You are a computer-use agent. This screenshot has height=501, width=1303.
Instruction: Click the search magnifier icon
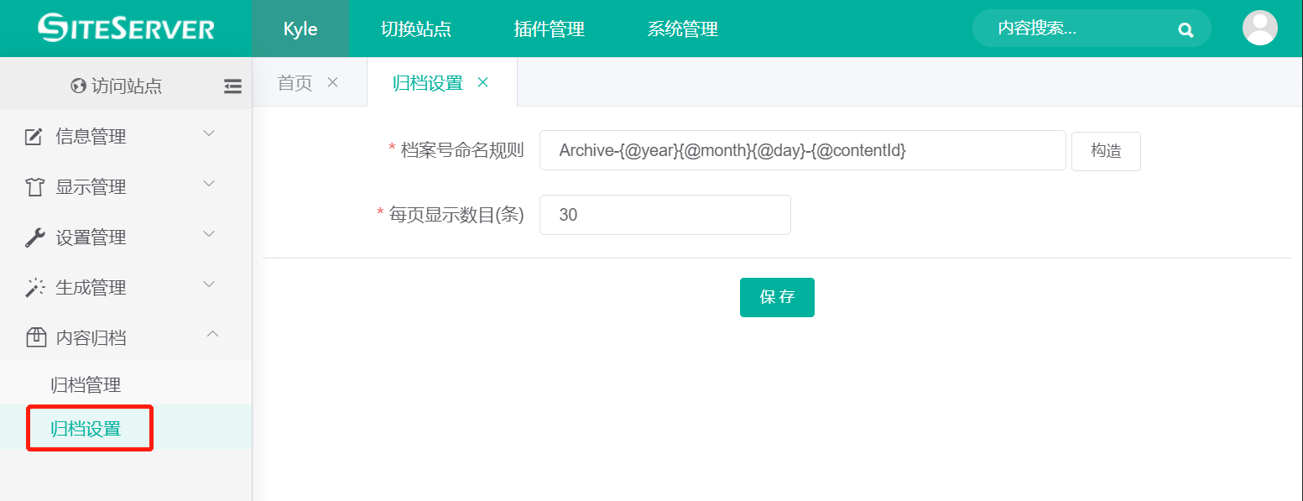click(x=1186, y=29)
